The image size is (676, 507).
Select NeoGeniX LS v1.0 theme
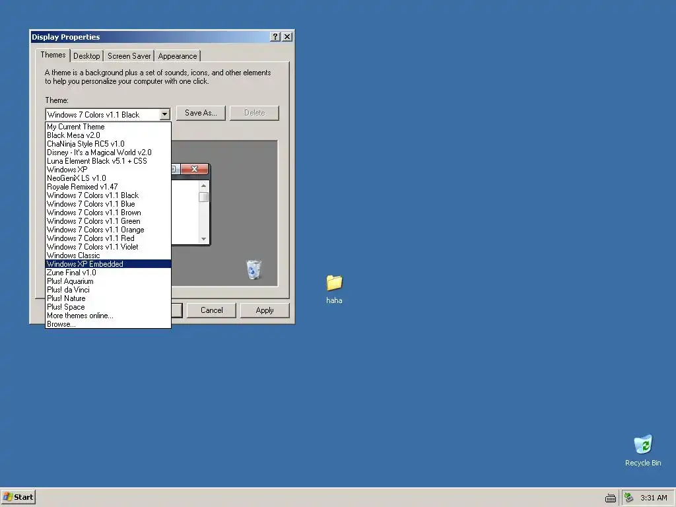point(108,178)
